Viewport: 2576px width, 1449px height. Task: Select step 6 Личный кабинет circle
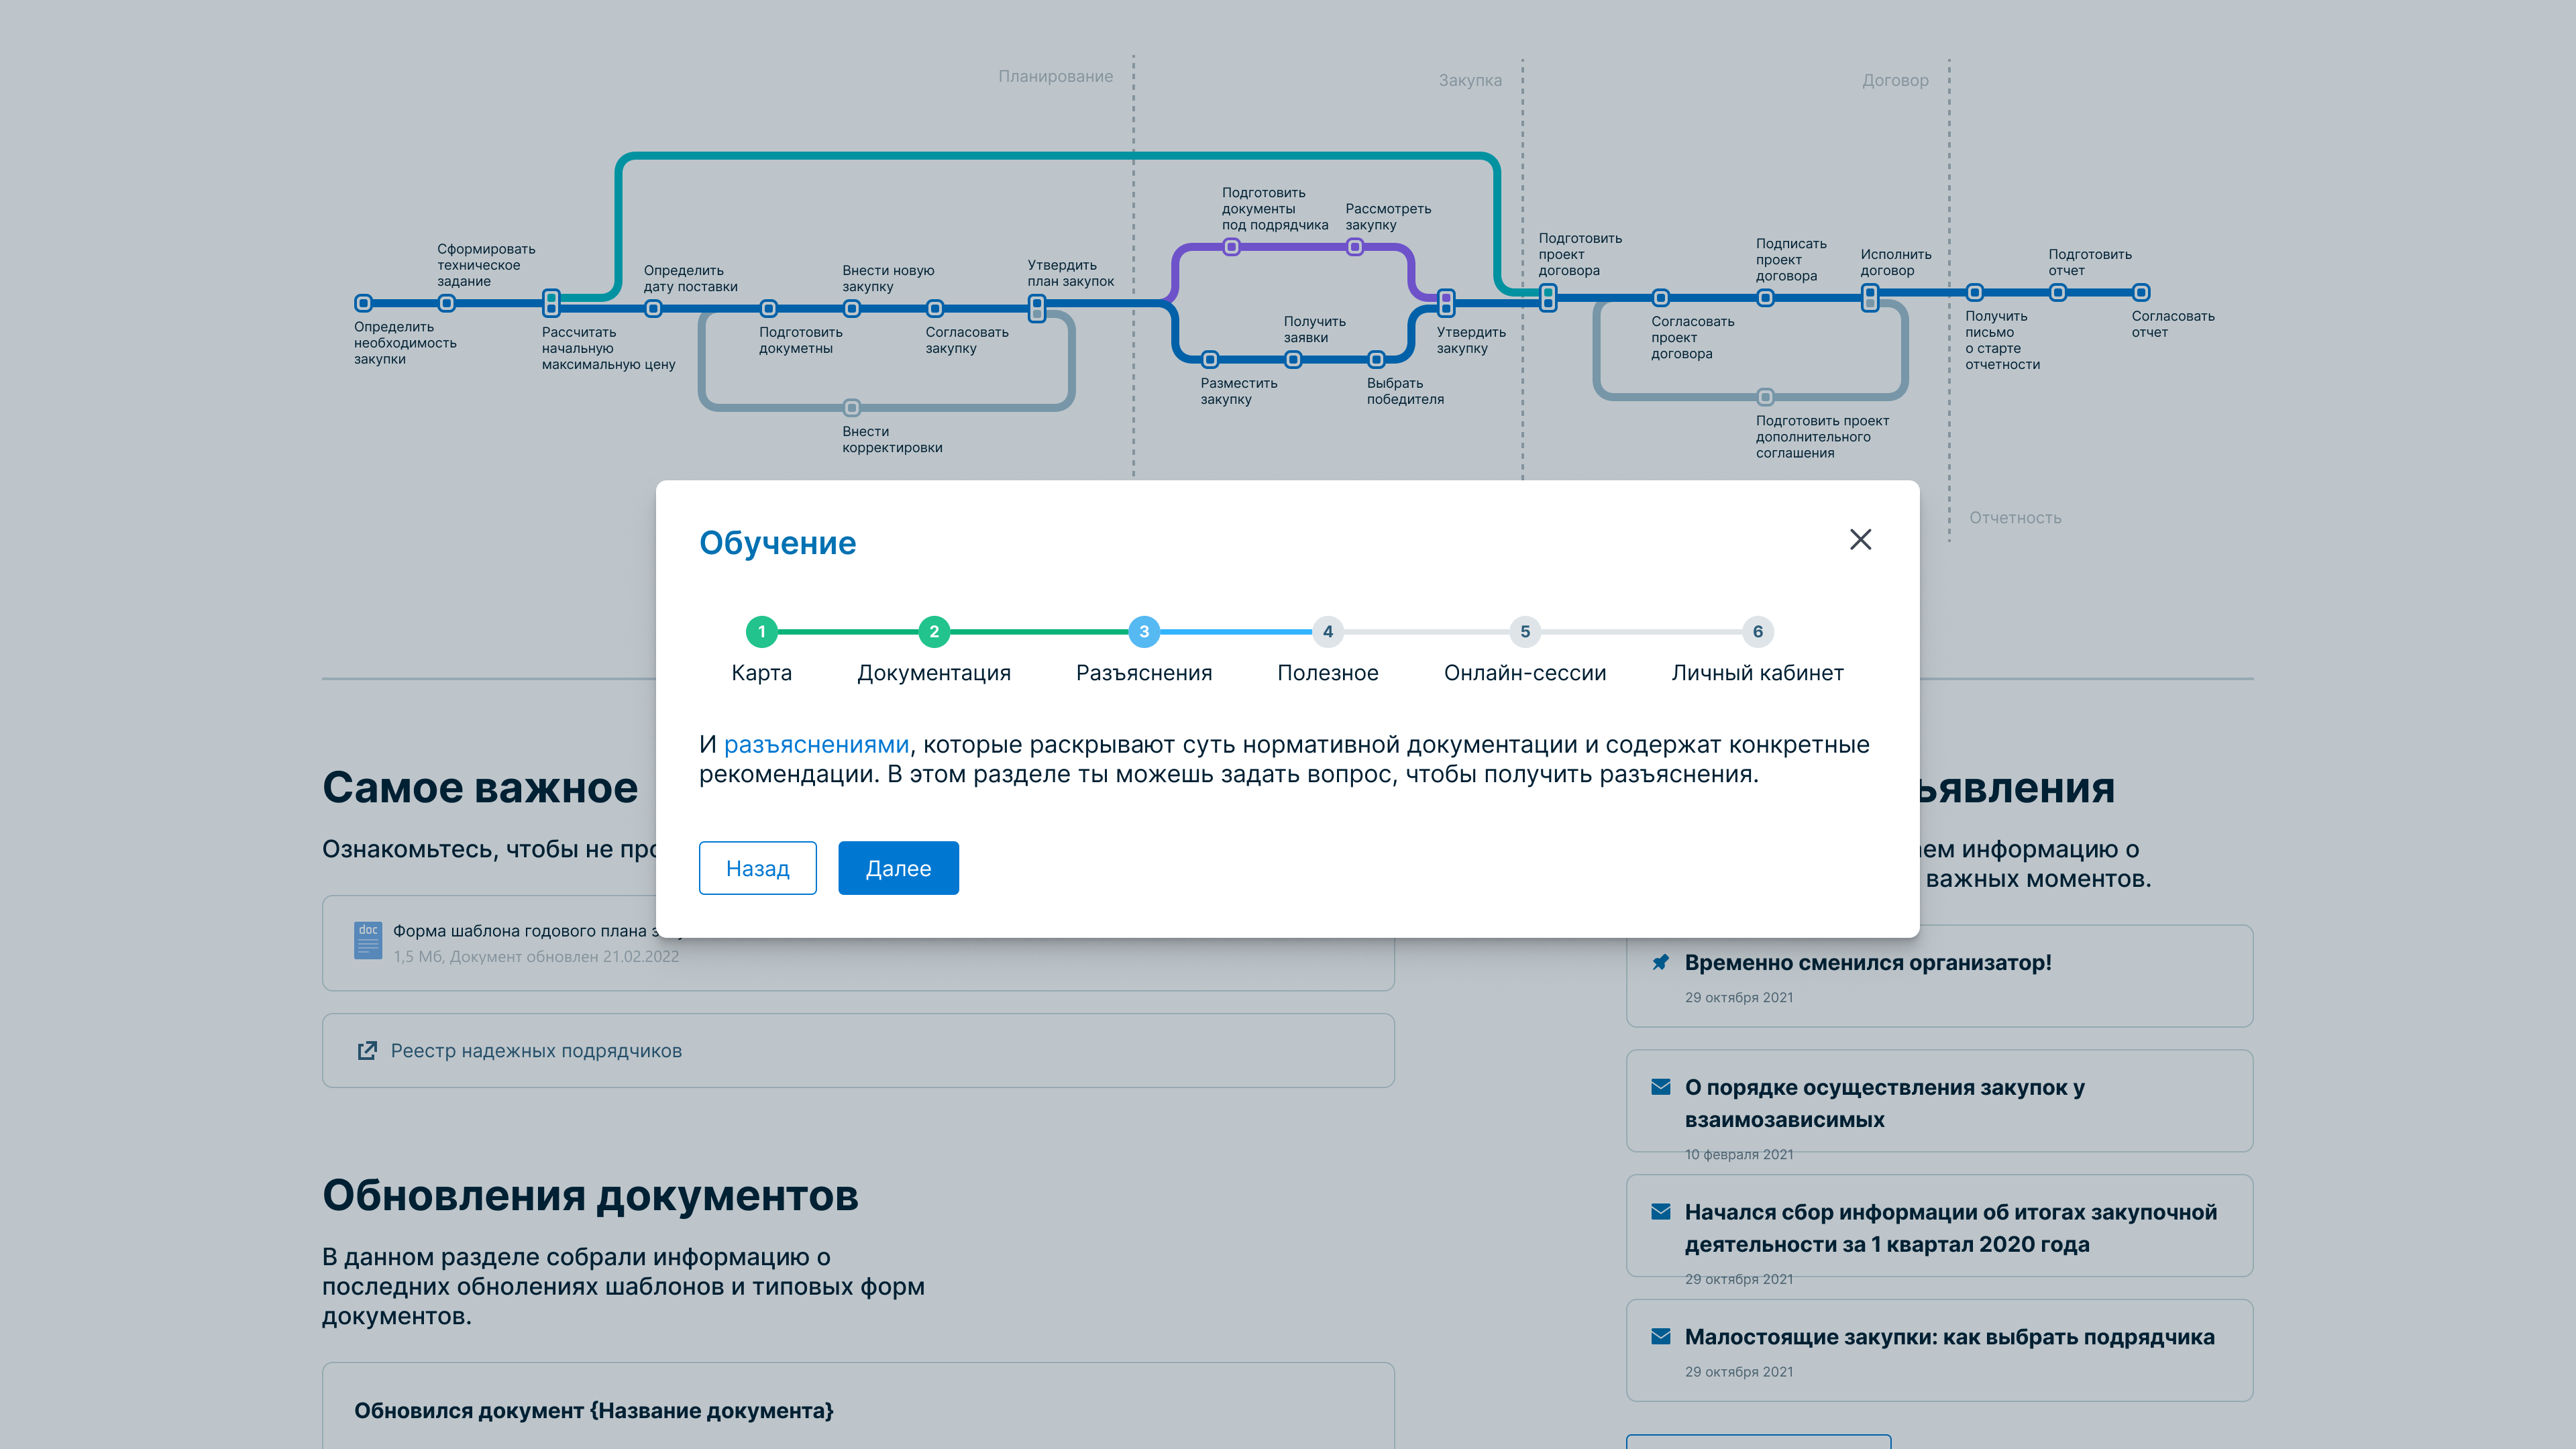pos(1757,631)
